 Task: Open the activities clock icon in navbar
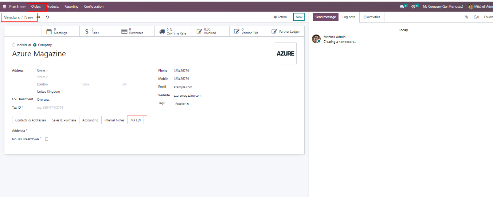tap(414, 7)
